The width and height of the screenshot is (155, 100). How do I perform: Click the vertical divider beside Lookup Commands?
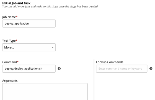(94, 80)
